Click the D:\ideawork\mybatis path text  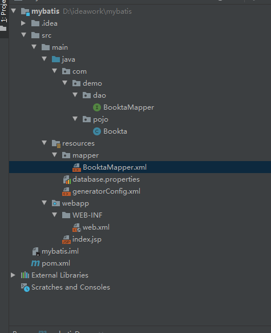(97, 11)
